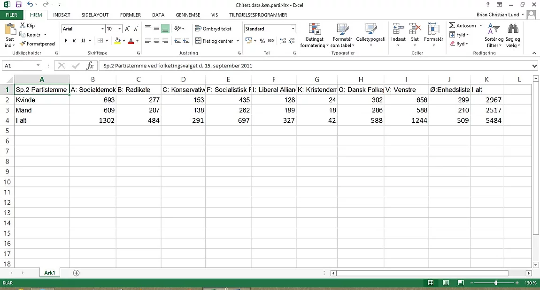Undo the last action

(x=30, y=5)
